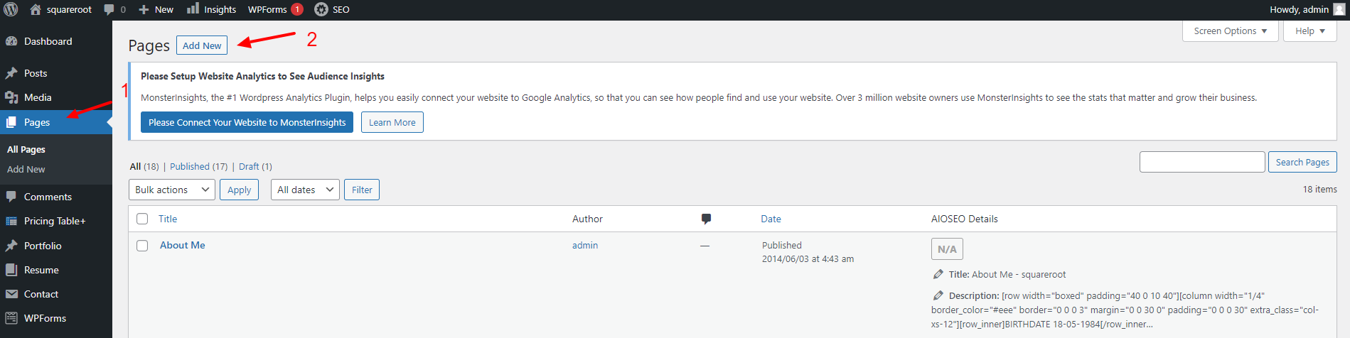Click the admin avatar icon
The image size is (1350, 338).
click(x=1339, y=9)
